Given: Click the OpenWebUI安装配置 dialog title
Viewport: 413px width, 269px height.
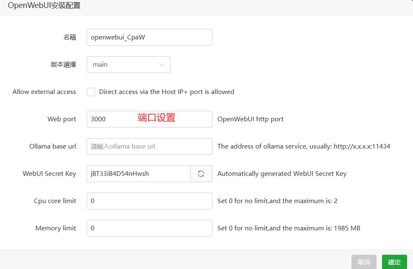Looking at the screenshot, I should [44, 5].
